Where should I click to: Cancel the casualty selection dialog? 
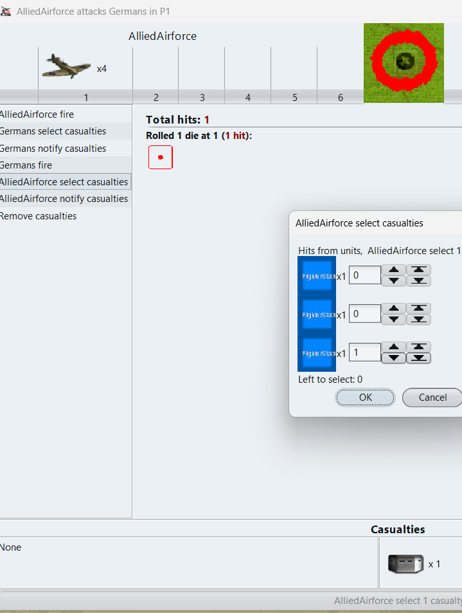click(432, 398)
